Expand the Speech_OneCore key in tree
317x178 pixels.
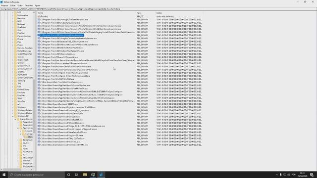click(x=13, y=69)
